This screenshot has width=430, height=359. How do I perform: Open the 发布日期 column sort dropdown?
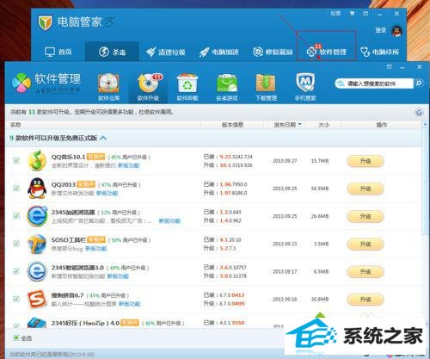[x=299, y=125]
